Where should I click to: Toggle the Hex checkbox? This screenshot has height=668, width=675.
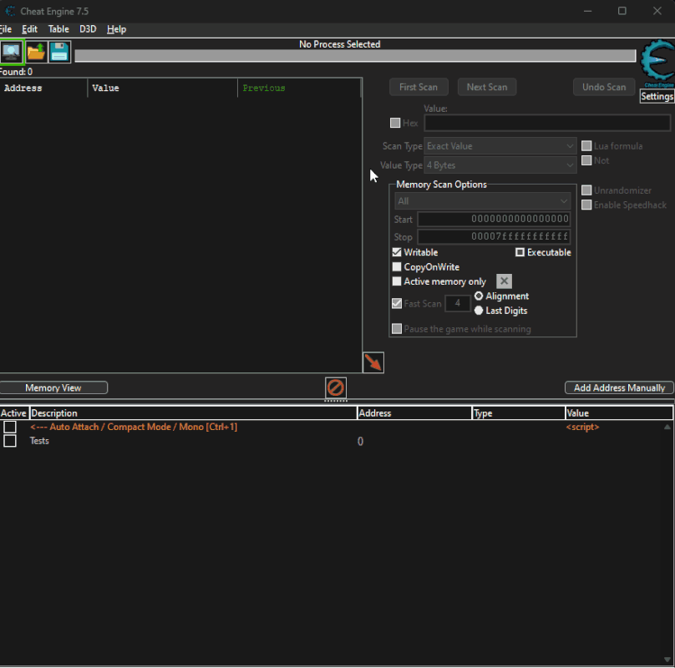(x=395, y=123)
